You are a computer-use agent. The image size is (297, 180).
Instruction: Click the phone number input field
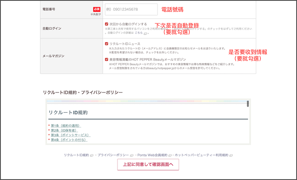131,9
